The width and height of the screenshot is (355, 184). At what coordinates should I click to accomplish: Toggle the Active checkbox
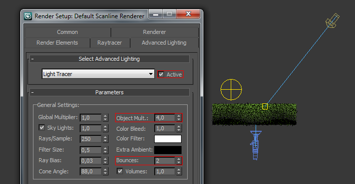coord(161,74)
